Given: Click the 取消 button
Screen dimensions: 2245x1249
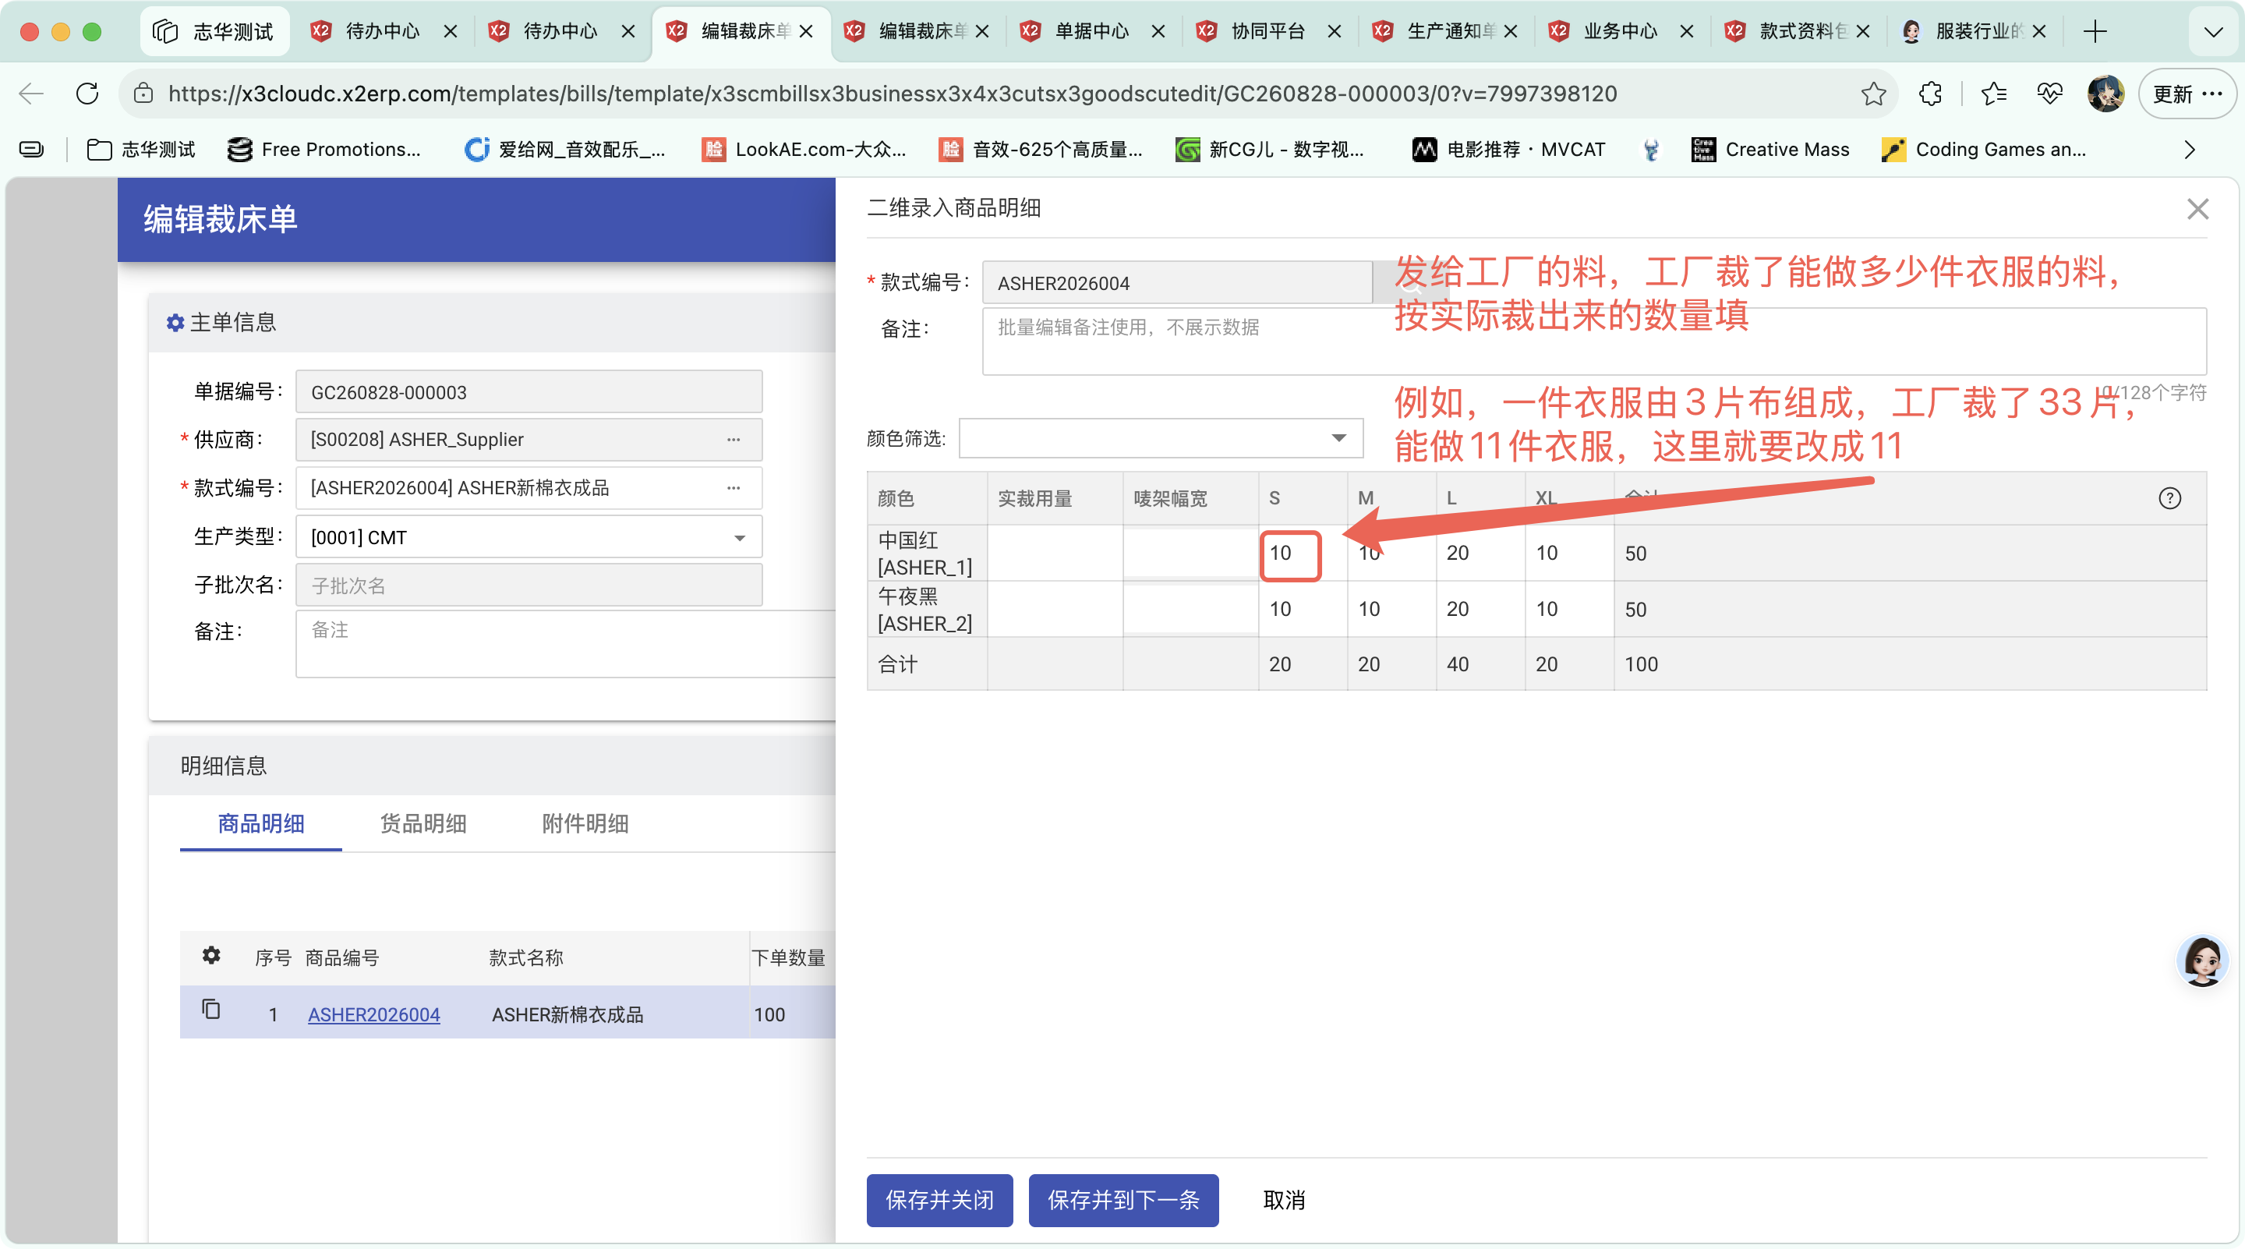Looking at the screenshot, I should (1285, 1200).
